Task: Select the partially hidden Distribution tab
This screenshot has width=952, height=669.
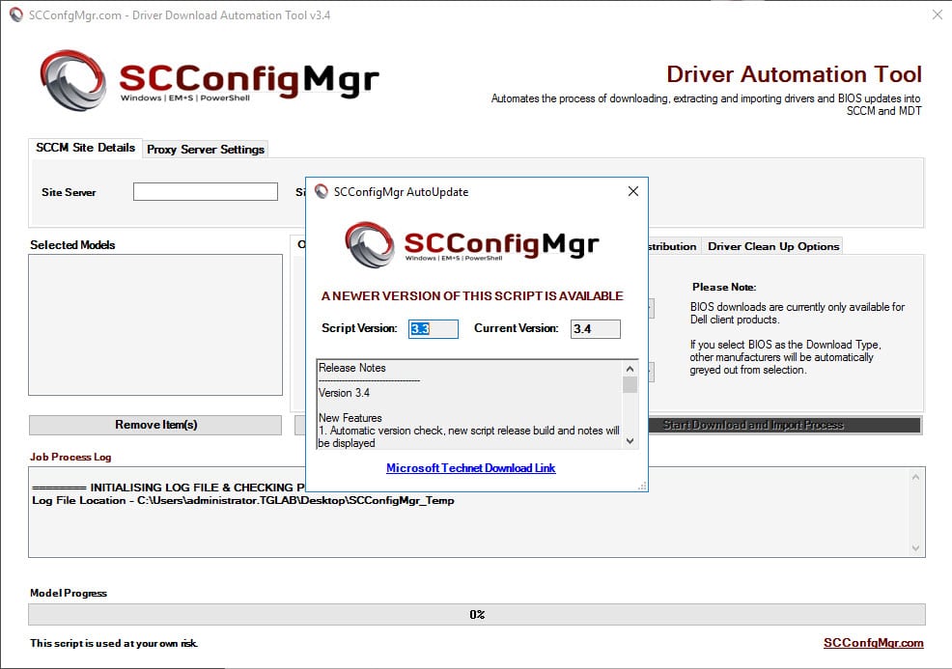Action: 673,246
